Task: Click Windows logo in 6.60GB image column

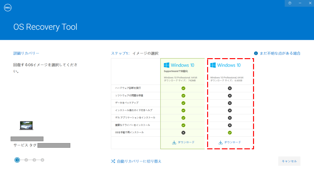Action: coord(213,65)
